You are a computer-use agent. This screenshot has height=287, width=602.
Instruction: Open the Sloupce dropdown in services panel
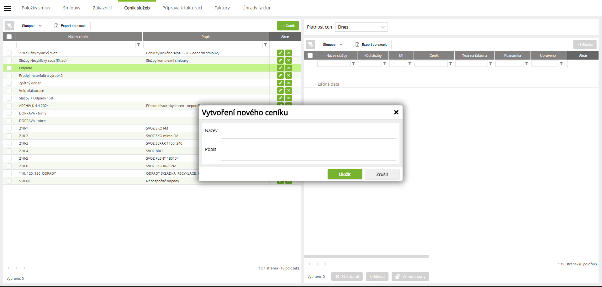[x=333, y=45]
